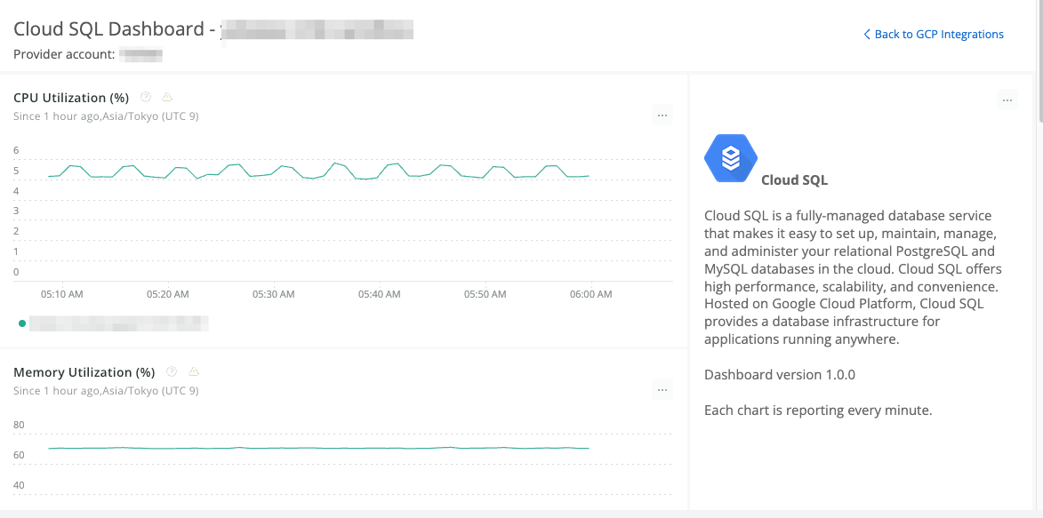1043x518 pixels.
Task: Click the green legend dot below the CPU chart
Action: 21,323
